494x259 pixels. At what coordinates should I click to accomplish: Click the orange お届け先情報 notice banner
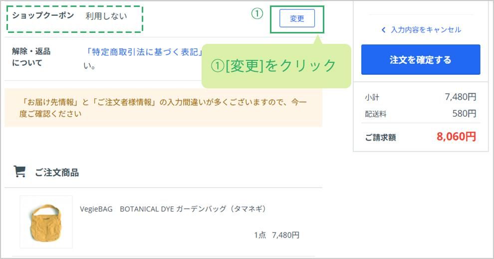point(163,108)
